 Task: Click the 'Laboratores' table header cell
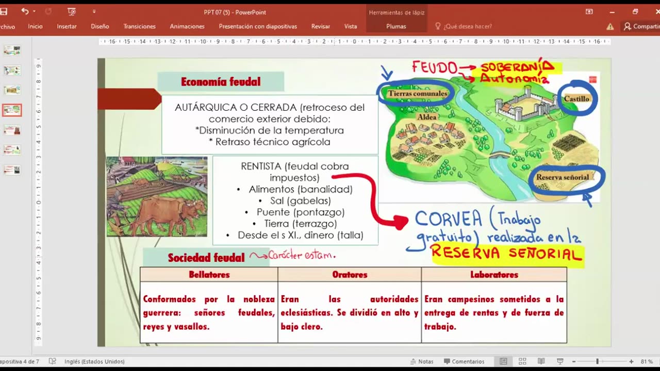click(x=494, y=275)
